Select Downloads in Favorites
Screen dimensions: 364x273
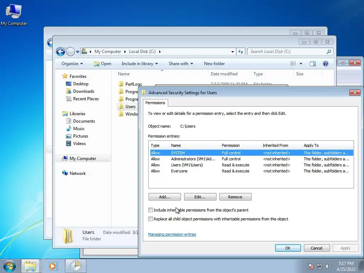point(80,91)
